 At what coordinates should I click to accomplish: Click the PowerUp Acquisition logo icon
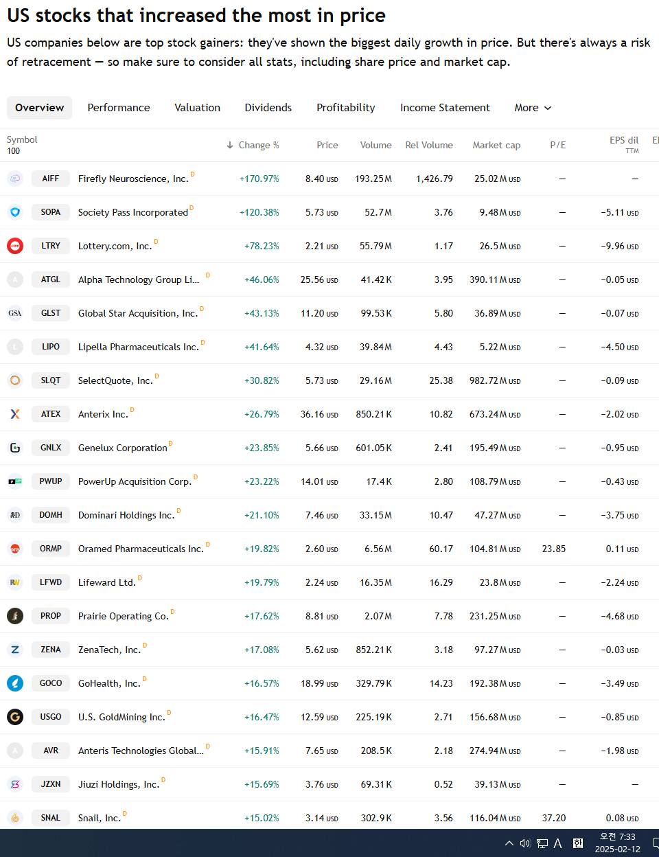15,481
